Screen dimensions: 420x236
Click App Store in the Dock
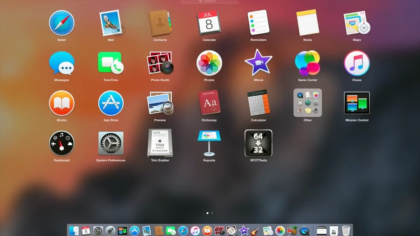point(135,231)
